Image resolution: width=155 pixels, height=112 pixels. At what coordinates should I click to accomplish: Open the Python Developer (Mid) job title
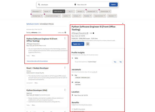37,90
